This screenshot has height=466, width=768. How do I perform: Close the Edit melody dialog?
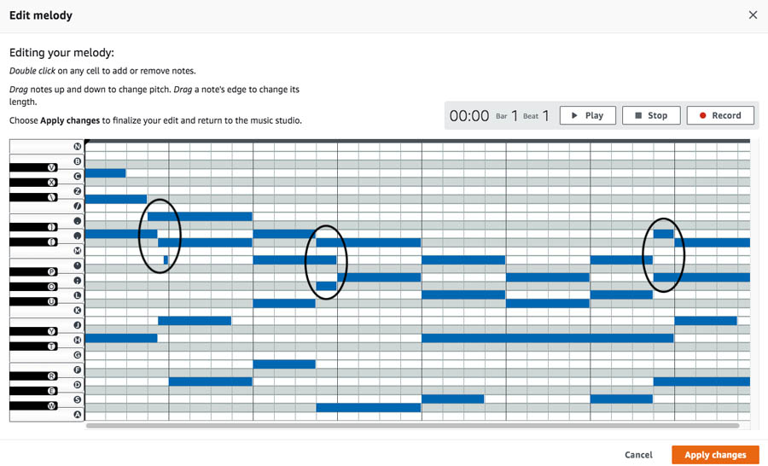click(x=753, y=15)
